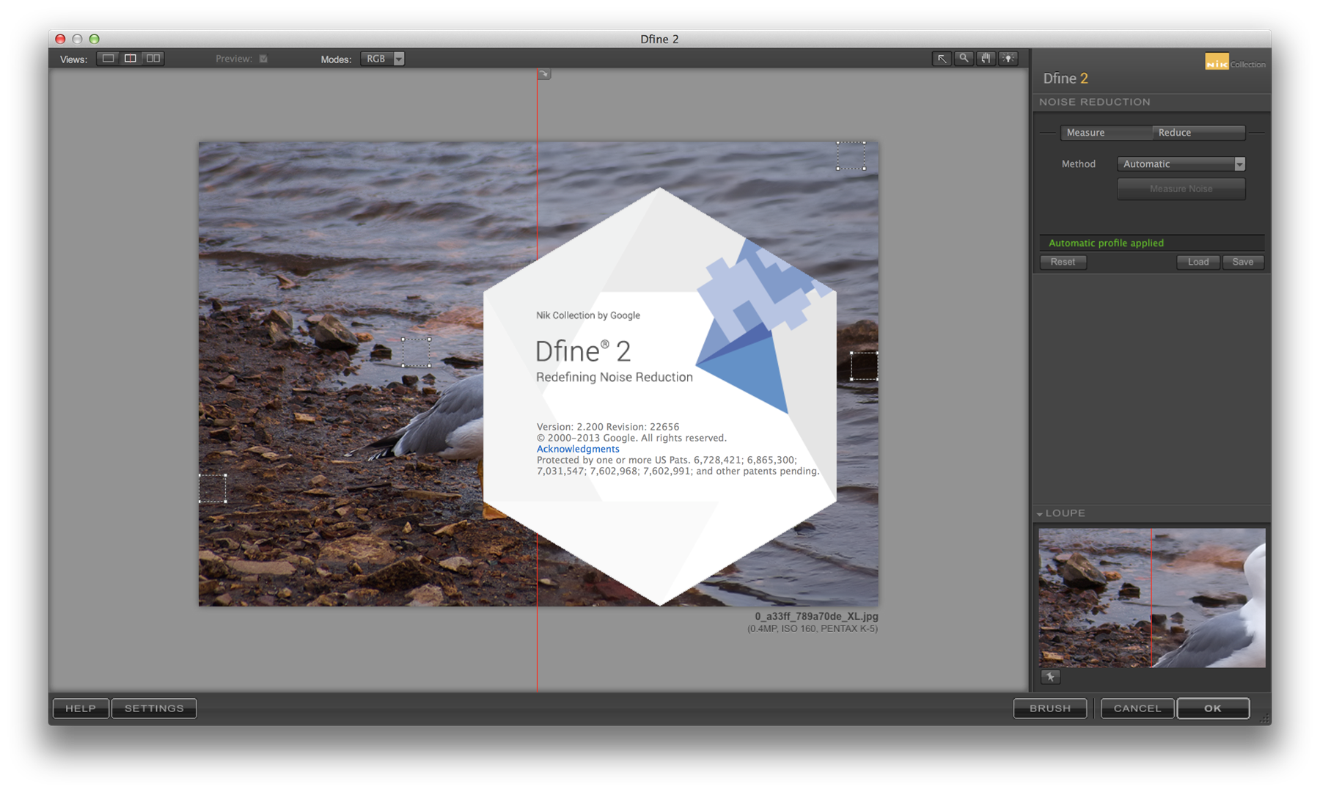
Task: Close the Dfine 2 window
Action: pyautogui.click(x=60, y=39)
